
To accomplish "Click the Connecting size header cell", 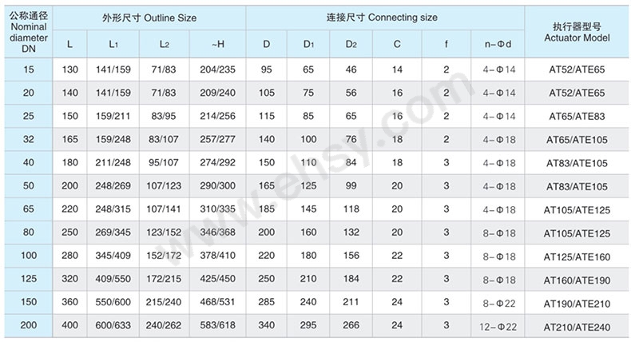I will click(x=384, y=17).
